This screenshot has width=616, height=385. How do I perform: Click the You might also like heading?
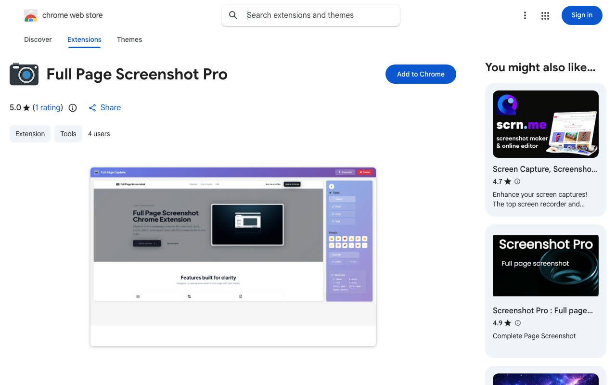540,67
